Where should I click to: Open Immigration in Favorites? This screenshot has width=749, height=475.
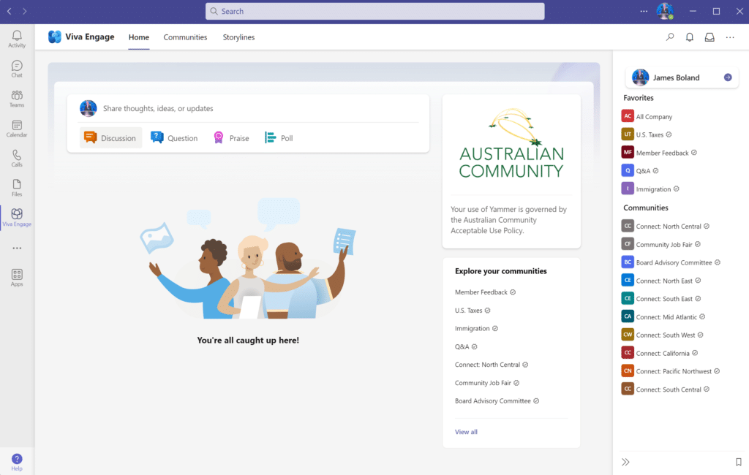point(650,189)
